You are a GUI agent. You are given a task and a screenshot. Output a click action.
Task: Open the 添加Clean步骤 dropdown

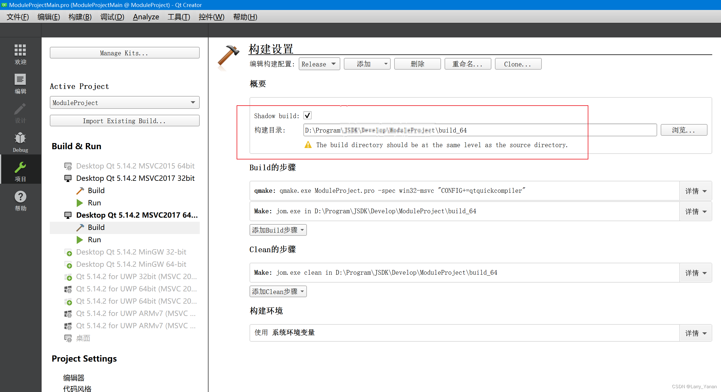278,291
